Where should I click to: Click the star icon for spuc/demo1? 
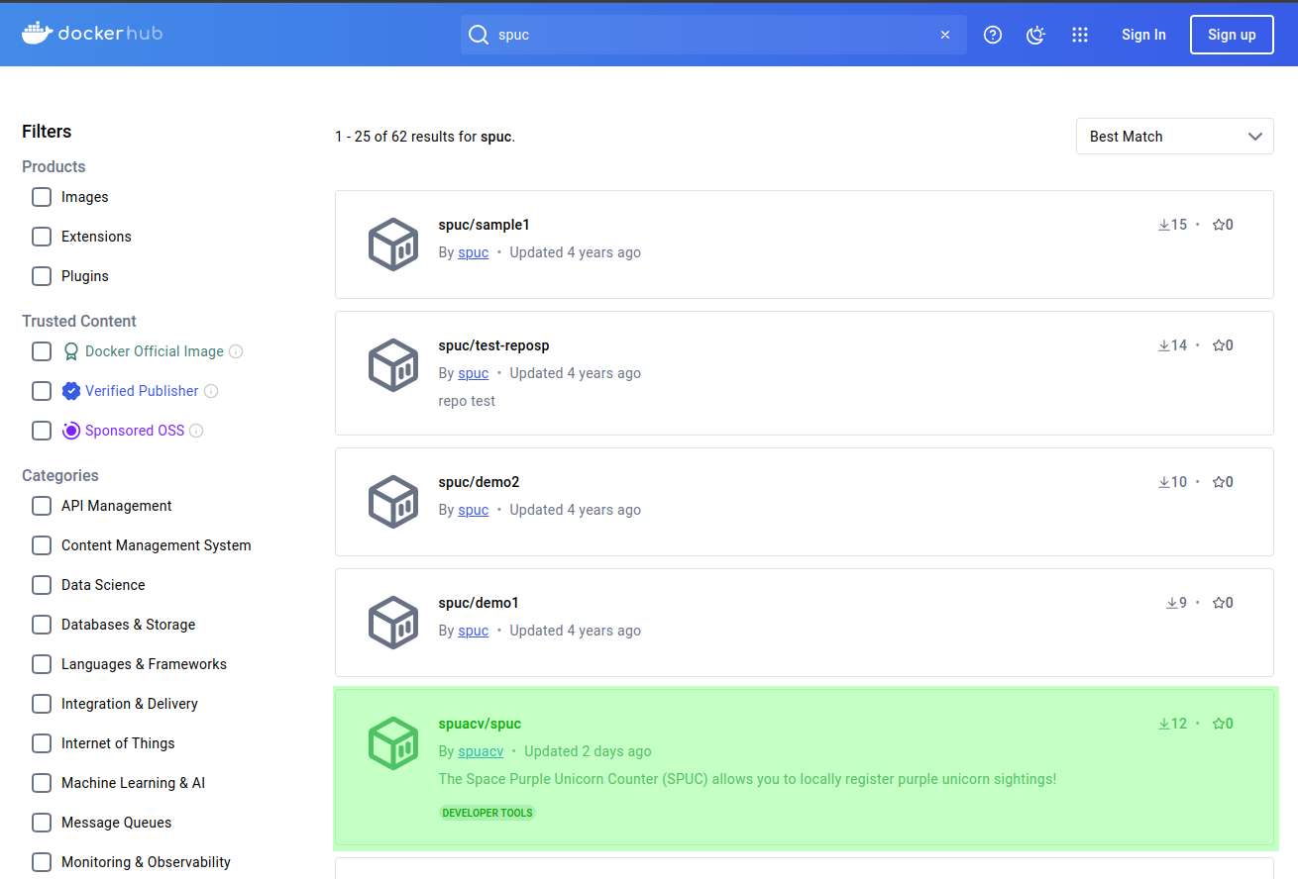(x=1219, y=603)
